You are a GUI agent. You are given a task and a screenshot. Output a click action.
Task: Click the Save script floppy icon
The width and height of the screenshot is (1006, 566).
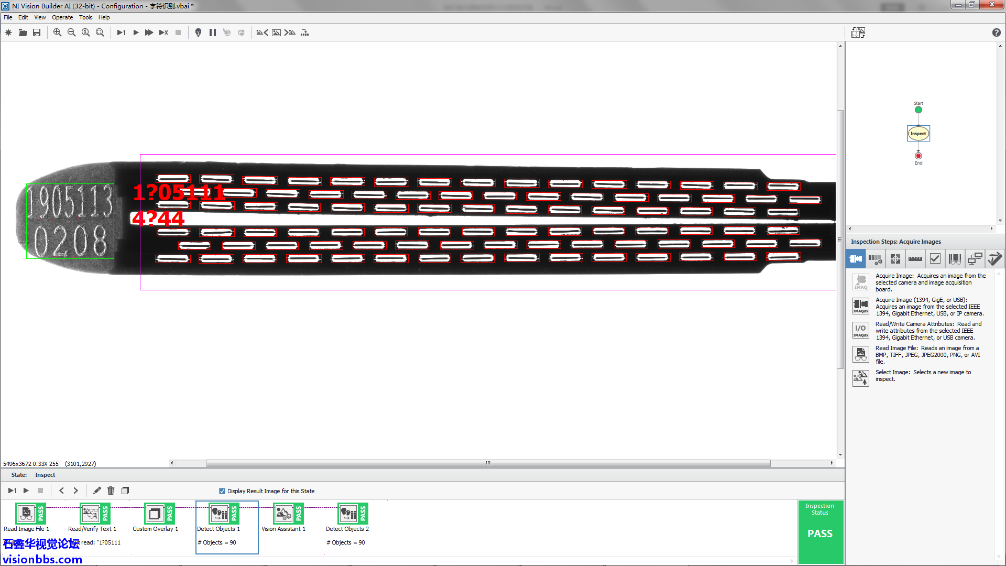point(37,32)
